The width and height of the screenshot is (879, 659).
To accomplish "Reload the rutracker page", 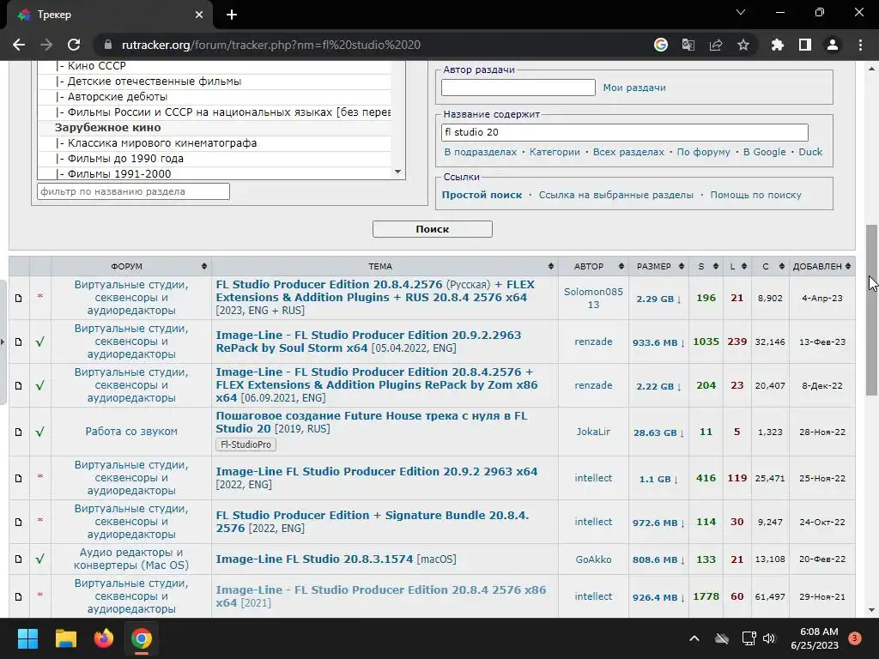I will tap(74, 45).
